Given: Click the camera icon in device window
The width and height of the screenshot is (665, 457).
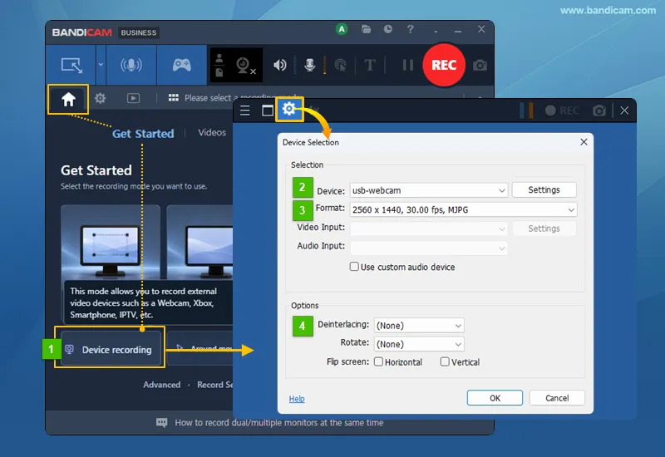Looking at the screenshot, I should 598,111.
